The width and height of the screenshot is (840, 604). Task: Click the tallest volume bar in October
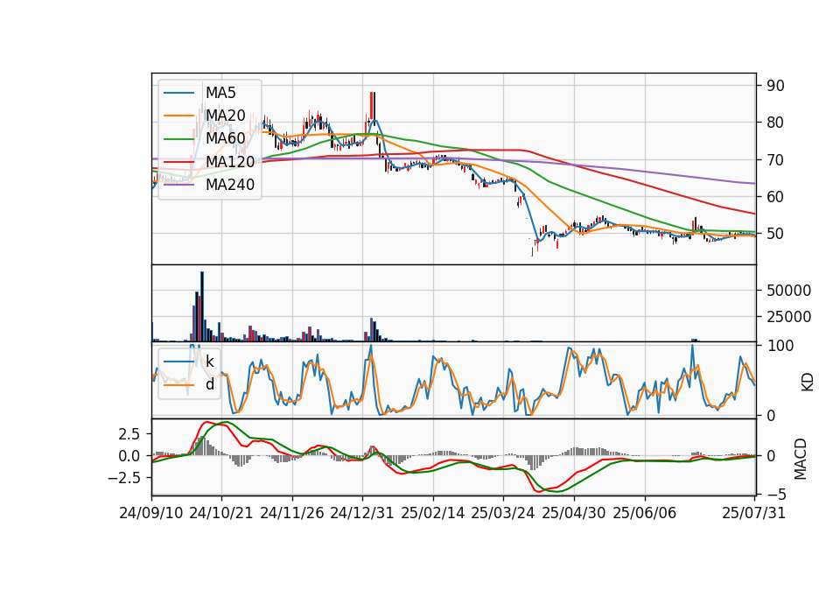pos(202,306)
